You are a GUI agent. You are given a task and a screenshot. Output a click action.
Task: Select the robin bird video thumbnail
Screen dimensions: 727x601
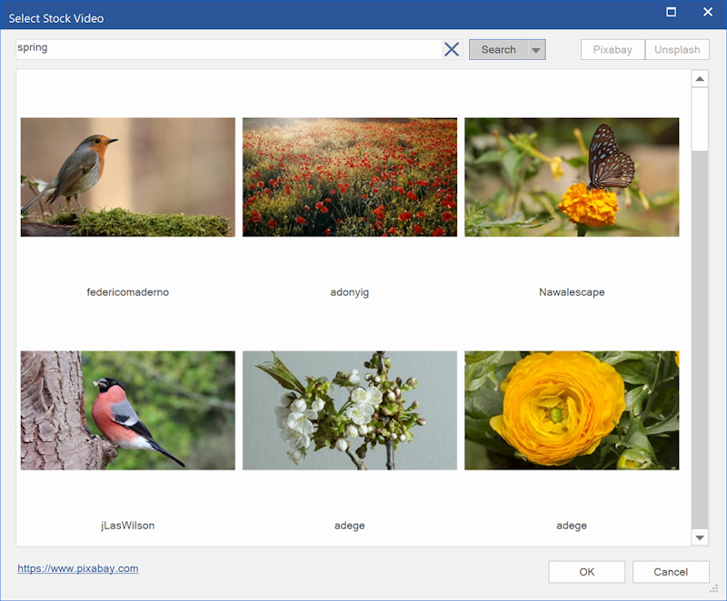pos(128,177)
